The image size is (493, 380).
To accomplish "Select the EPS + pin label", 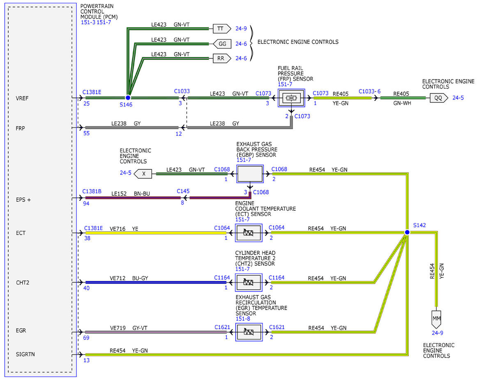I will click(24, 200).
